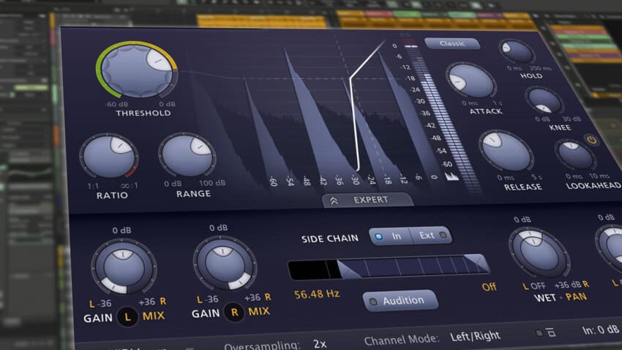This screenshot has height=350, width=622.
Task: Click the Lookahead knob
Action: [x=574, y=154]
